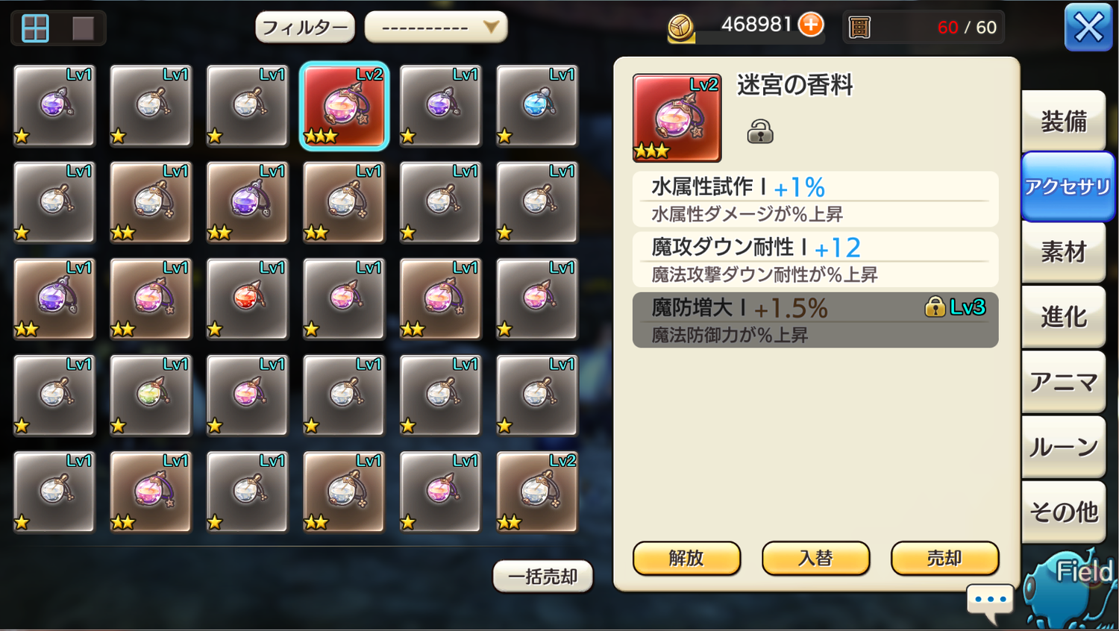Screen dimensions: 1119x631
Task: Switch to single large view icon
Action: click(x=83, y=28)
